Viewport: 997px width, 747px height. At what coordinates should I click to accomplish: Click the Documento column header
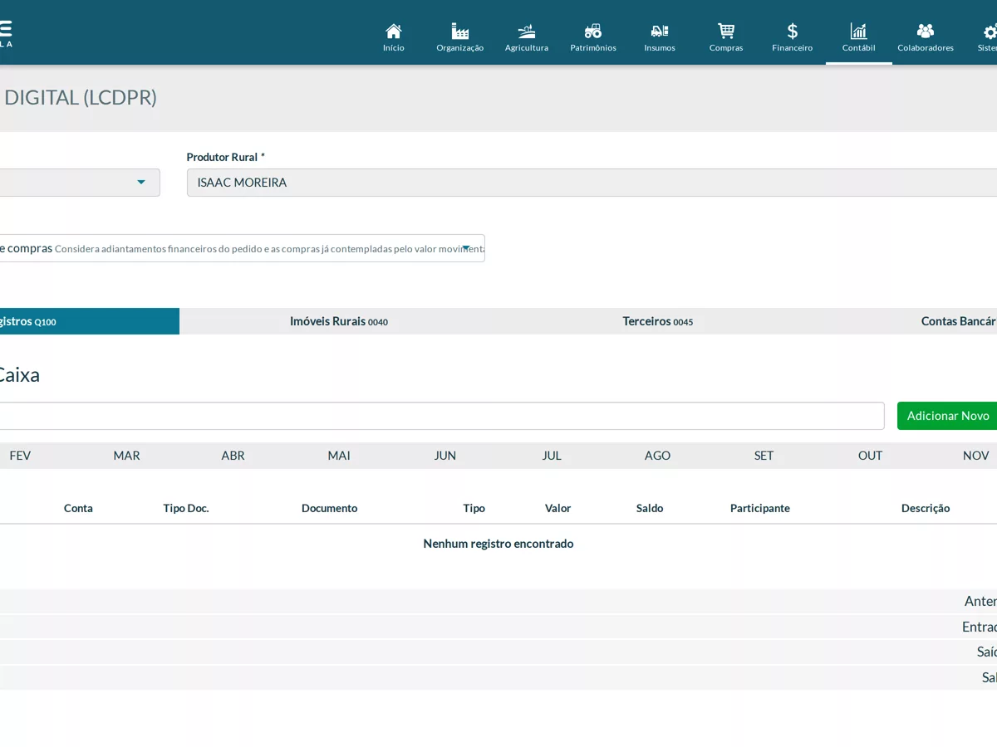tap(330, 508)
